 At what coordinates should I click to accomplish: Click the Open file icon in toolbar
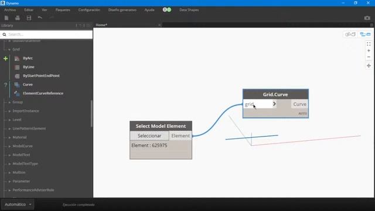point(18,18)
